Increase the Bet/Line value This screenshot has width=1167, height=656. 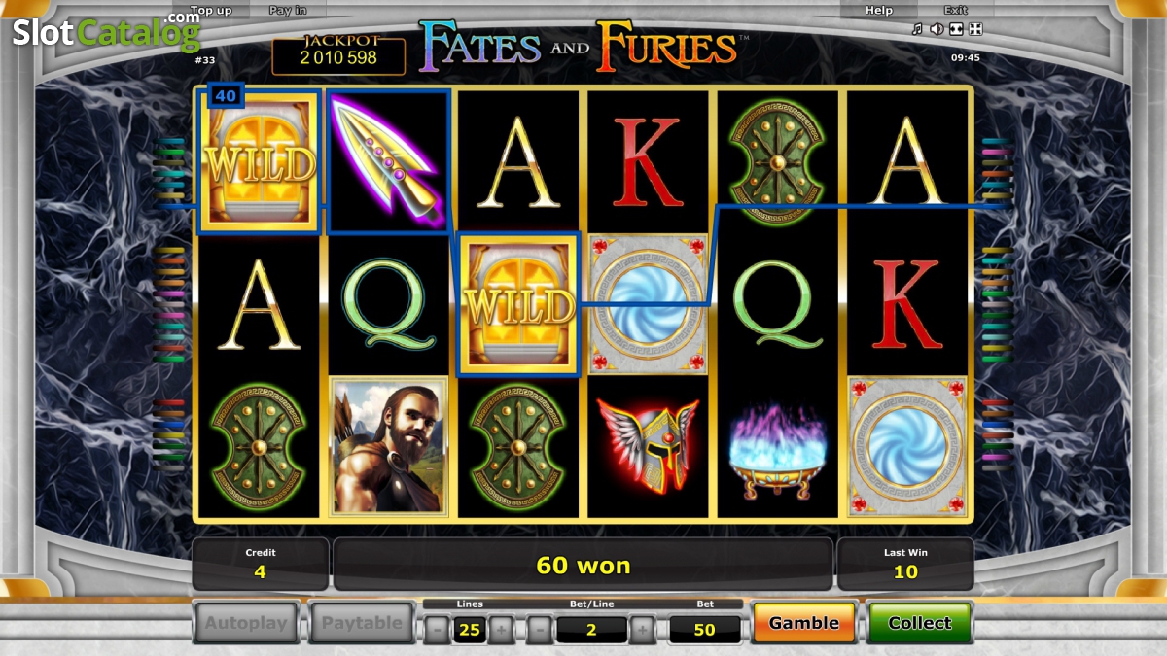pos(642,630)
